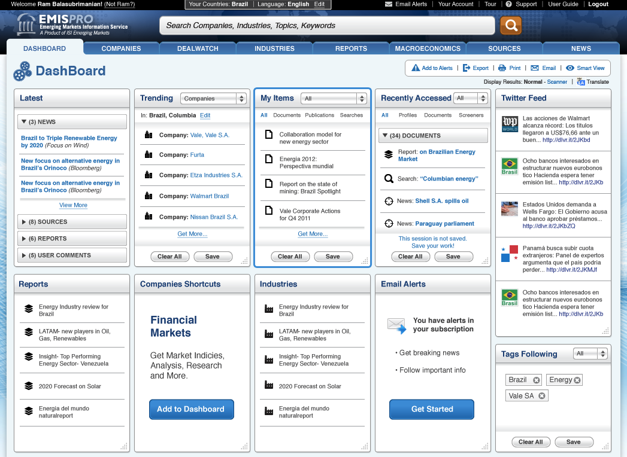Remove the Brazil tag with its x icon
The width and height of the screenshot is (627, 457).
(x=536, y=380)
